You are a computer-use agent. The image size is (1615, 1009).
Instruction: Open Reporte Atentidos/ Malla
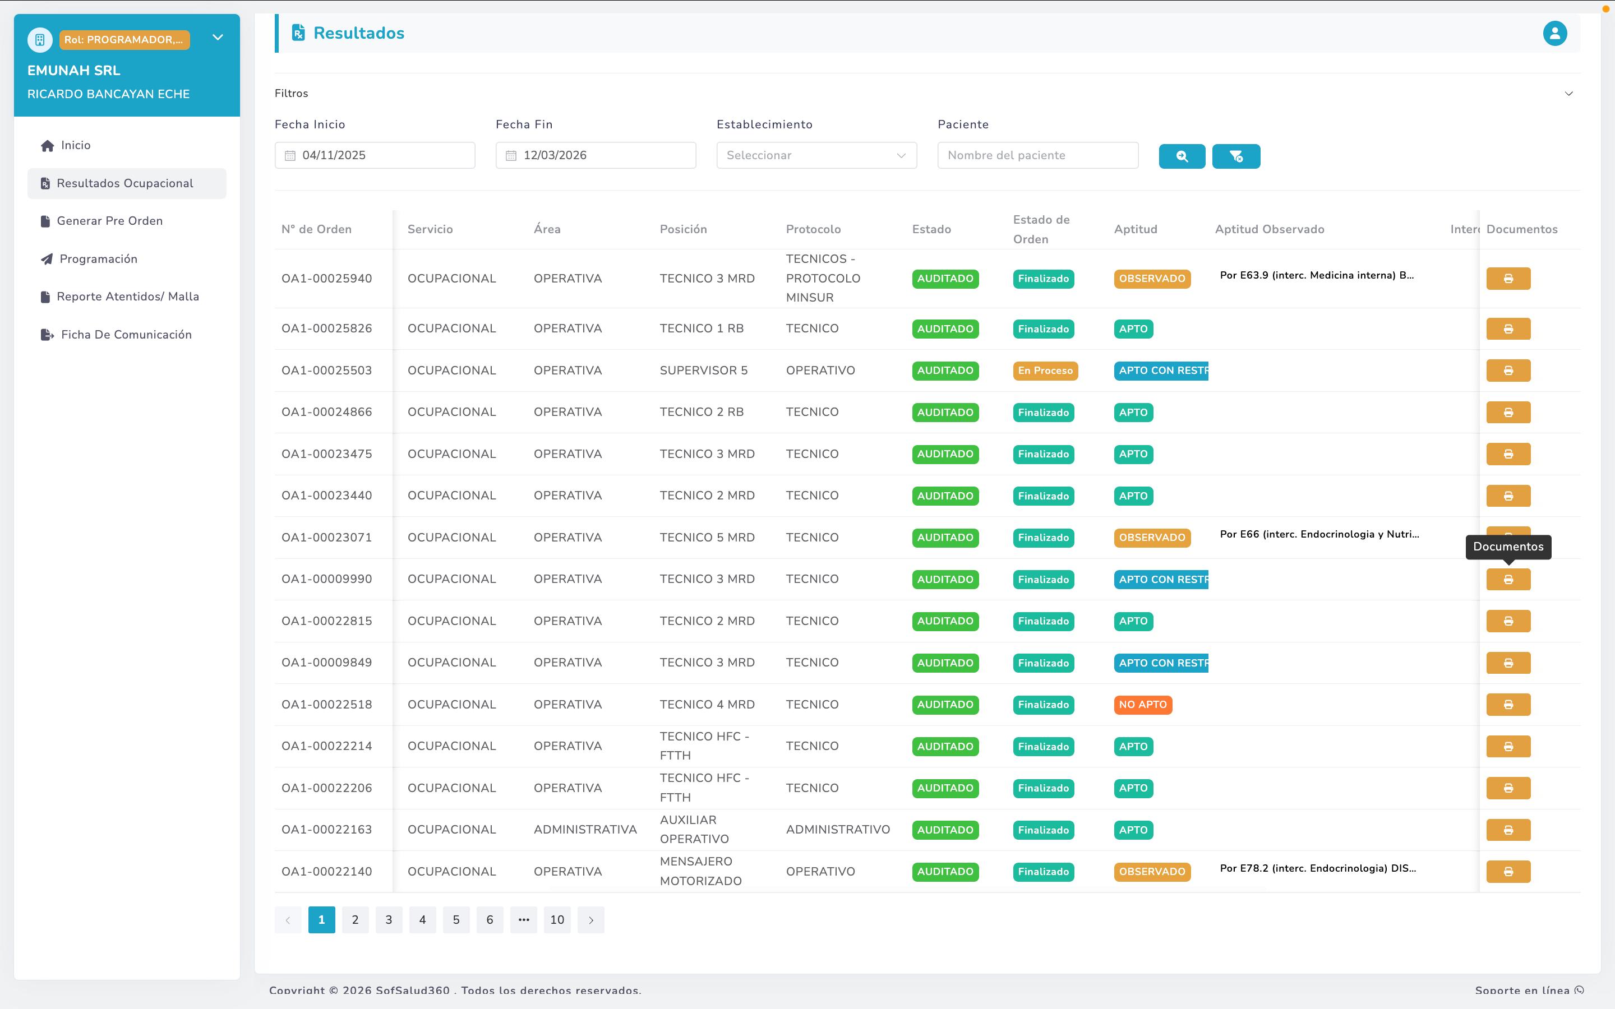click(127, 297)
